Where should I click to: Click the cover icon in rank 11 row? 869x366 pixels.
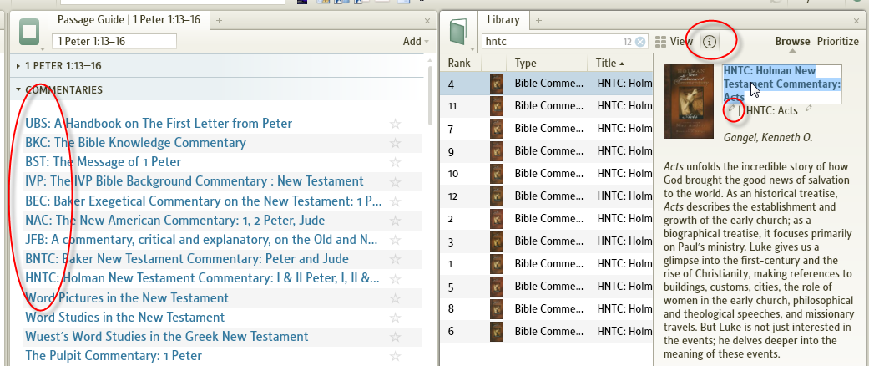(x=496, y=106)
